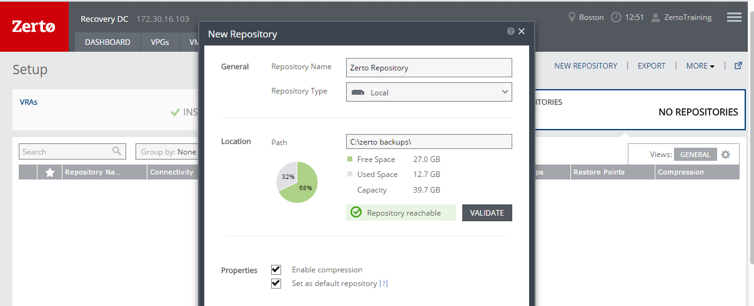
Task: Click the EXPORT link
Action: pos(651,66)
